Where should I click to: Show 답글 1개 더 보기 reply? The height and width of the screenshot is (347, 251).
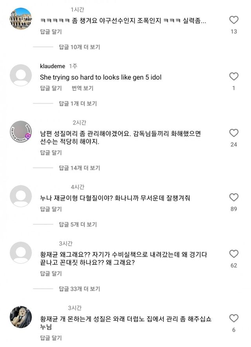(x=78, y=104)
